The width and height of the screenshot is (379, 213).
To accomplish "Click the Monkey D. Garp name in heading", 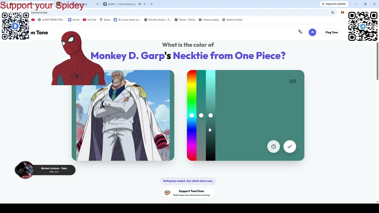I will [127, 56].
